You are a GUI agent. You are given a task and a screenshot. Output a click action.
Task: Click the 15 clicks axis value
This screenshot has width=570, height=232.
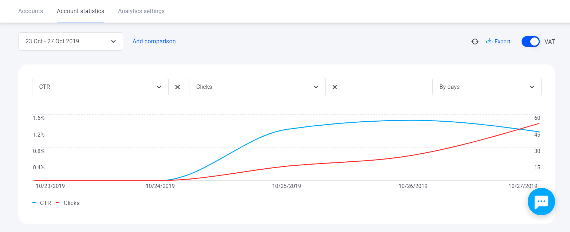click(537, 168)
